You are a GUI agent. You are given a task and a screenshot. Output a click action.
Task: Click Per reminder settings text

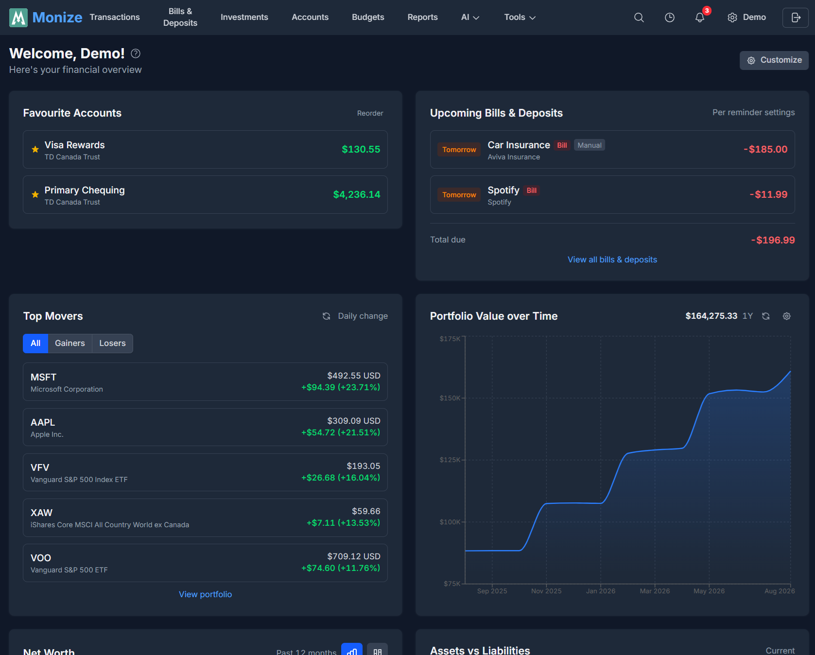click(754, 113)
